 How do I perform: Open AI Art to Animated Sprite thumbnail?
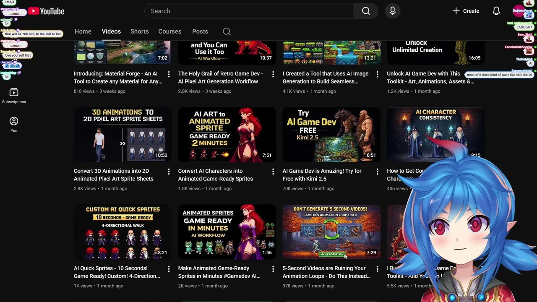[x=227, y=135]
